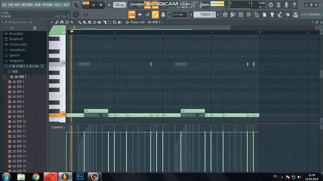Click the microphone recording icon at top right

(286, 5)
